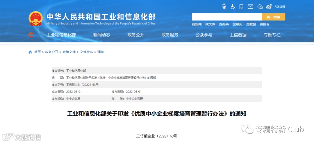The image size is (314, 143).
Task: Open the 看新闻 quick link
Action: [x=197, y=24]
